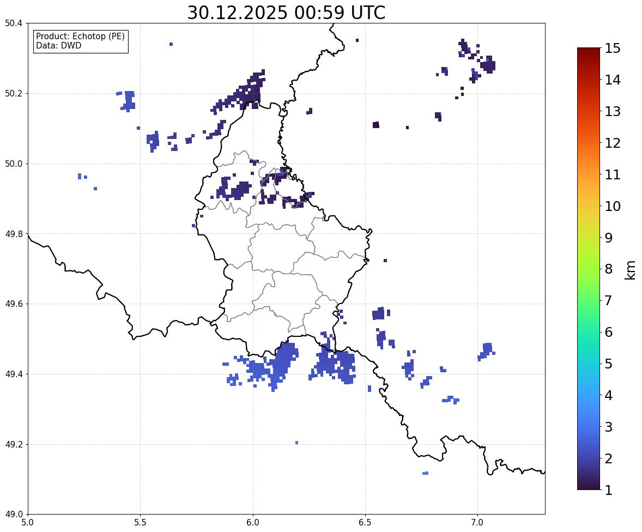Click the '49.8' latitude axis label

(x=13, y=234)
